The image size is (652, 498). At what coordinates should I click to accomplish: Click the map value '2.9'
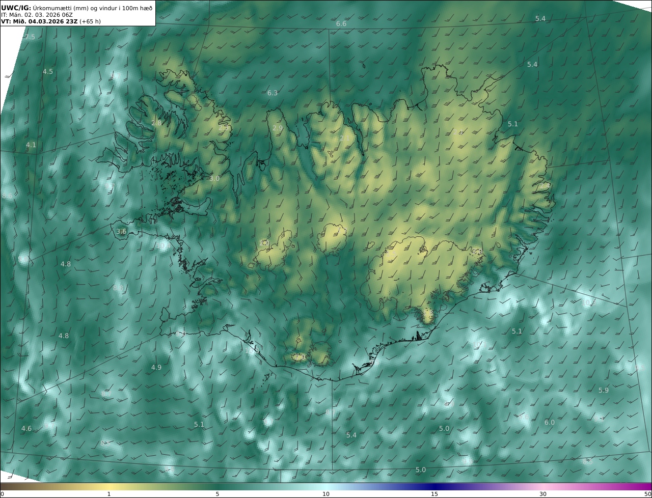[x=277, y=128]
